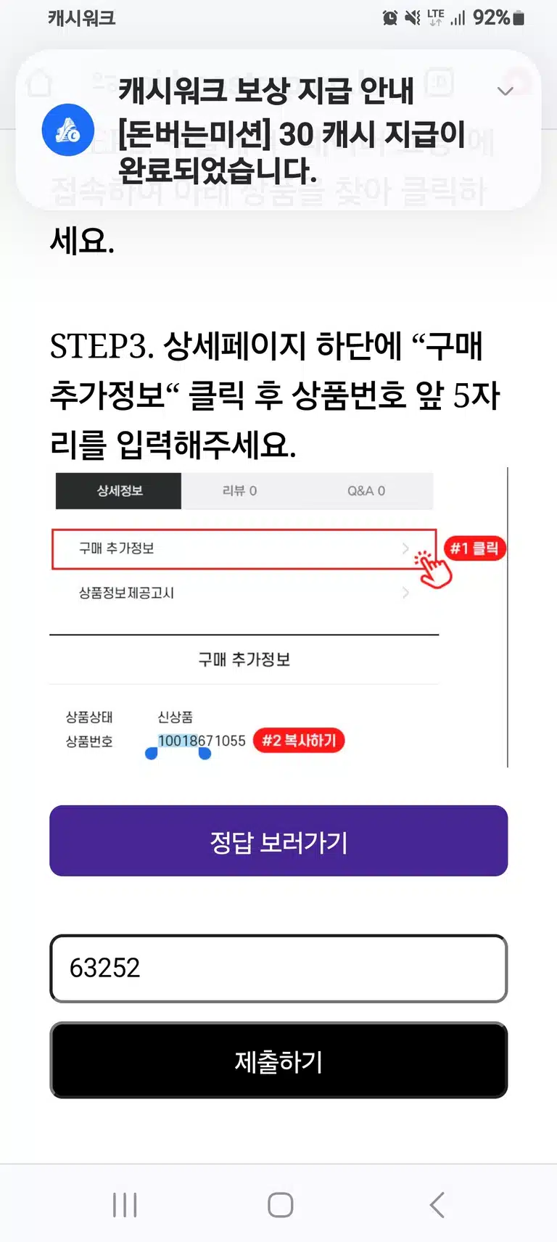Tap the purple 정답 보러가기 button

click(x=278, y=841)
